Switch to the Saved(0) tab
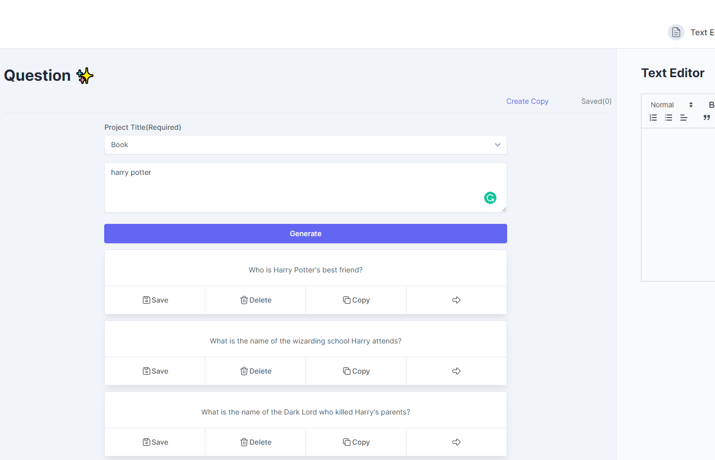 596,101
